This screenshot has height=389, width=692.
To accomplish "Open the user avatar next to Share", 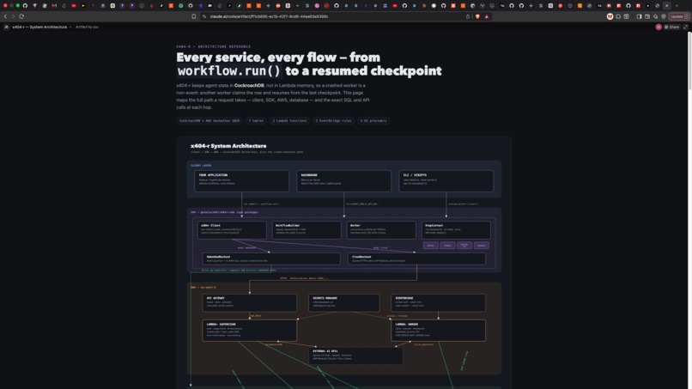I will coord(659,27).
